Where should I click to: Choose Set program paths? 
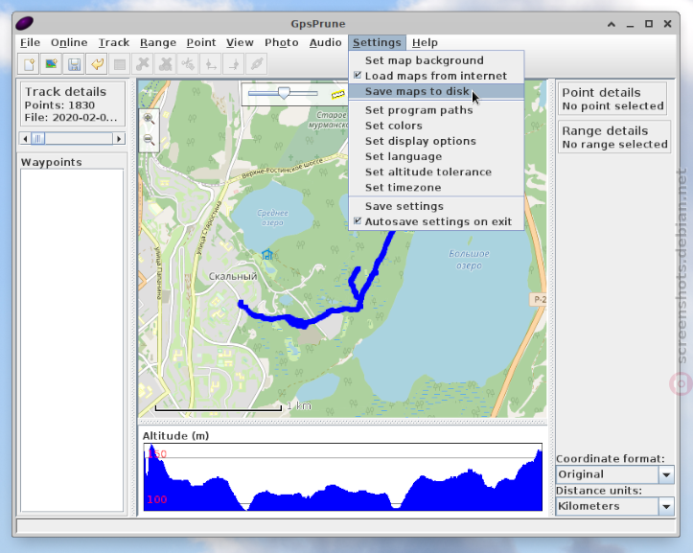[436, 110]
